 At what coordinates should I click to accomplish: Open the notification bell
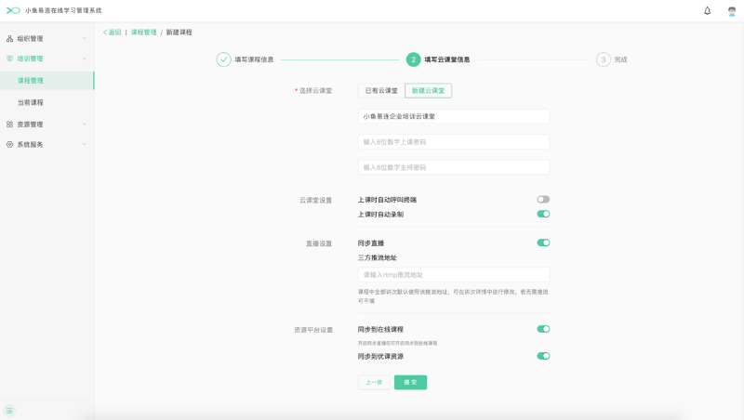tap(707, 10)
